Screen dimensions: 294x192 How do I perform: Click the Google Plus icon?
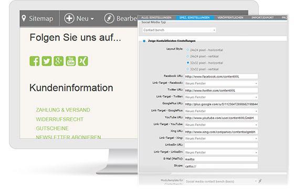click(x=59, y=61)
